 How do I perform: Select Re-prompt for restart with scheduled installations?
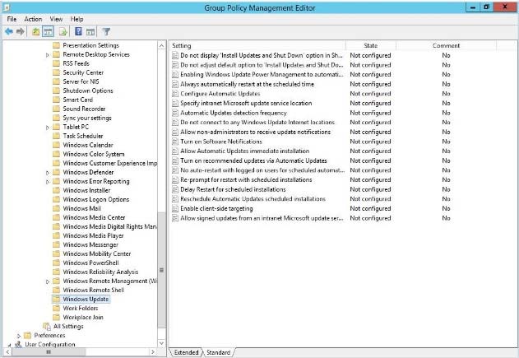click(x=246, y=180)
